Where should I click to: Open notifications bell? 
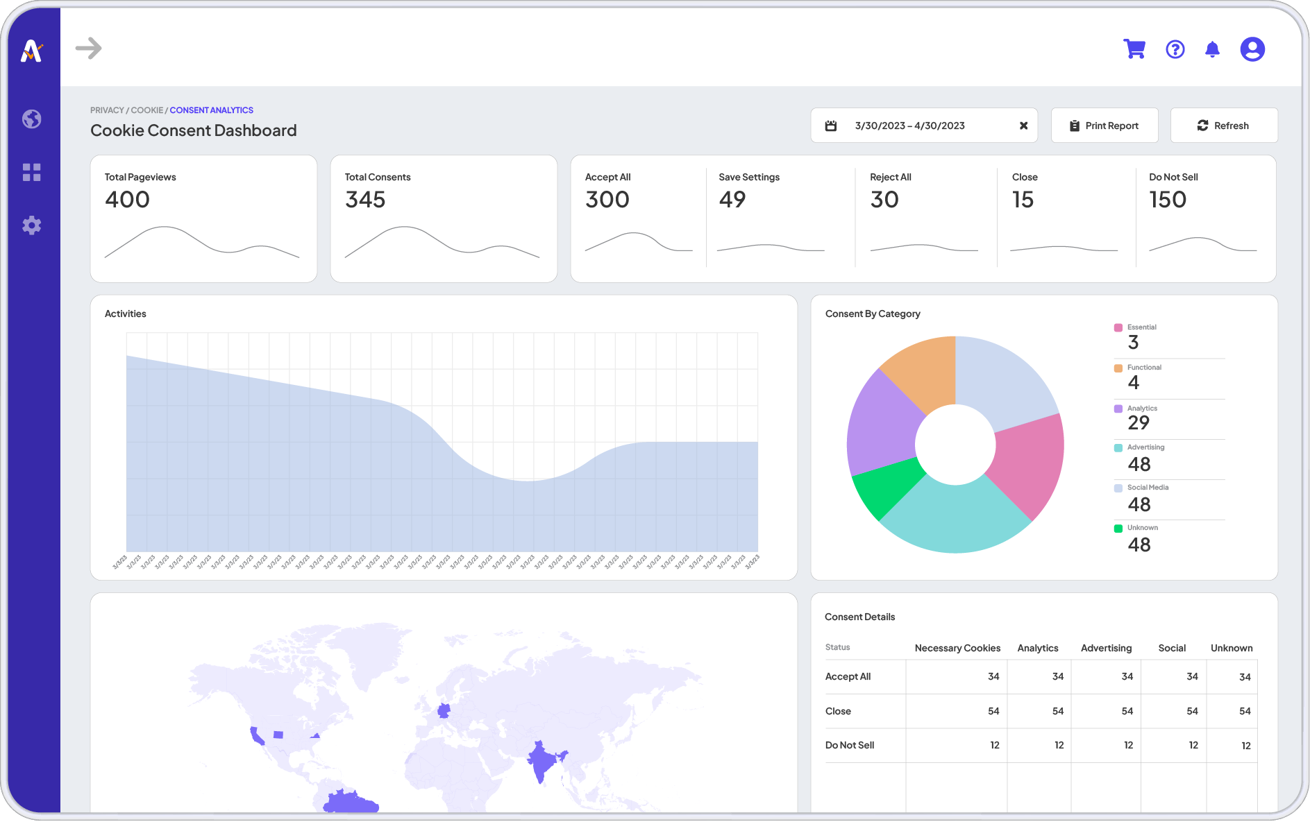pos(1213,49)
